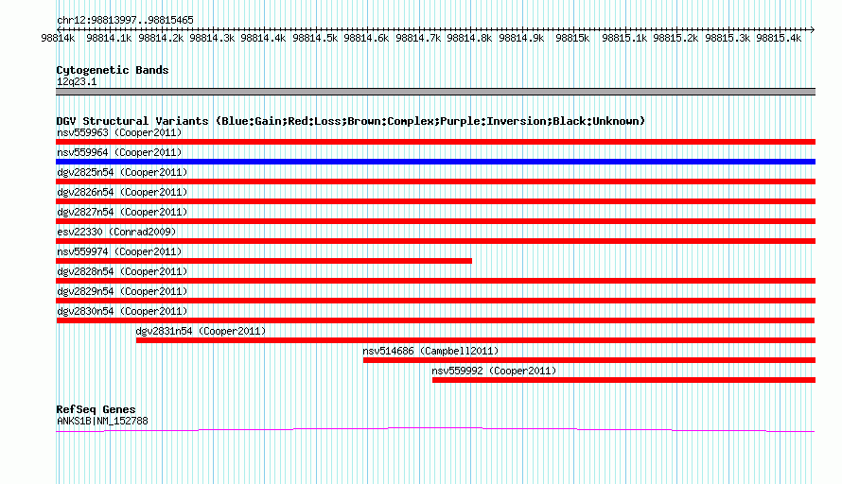Click the 98815k ruler tick label

point(572,39)
